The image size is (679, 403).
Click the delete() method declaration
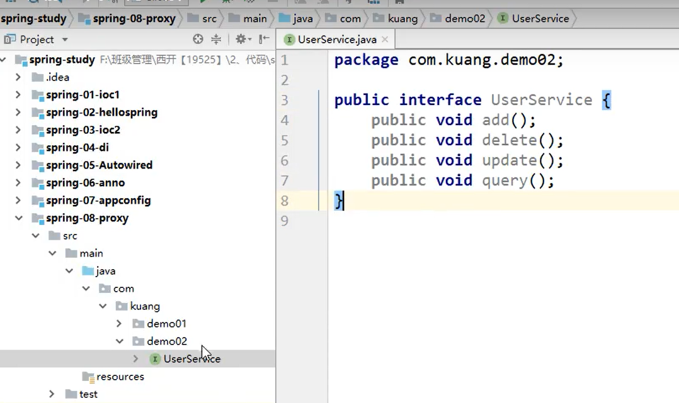pyautogui.click(x=467, y=141)
